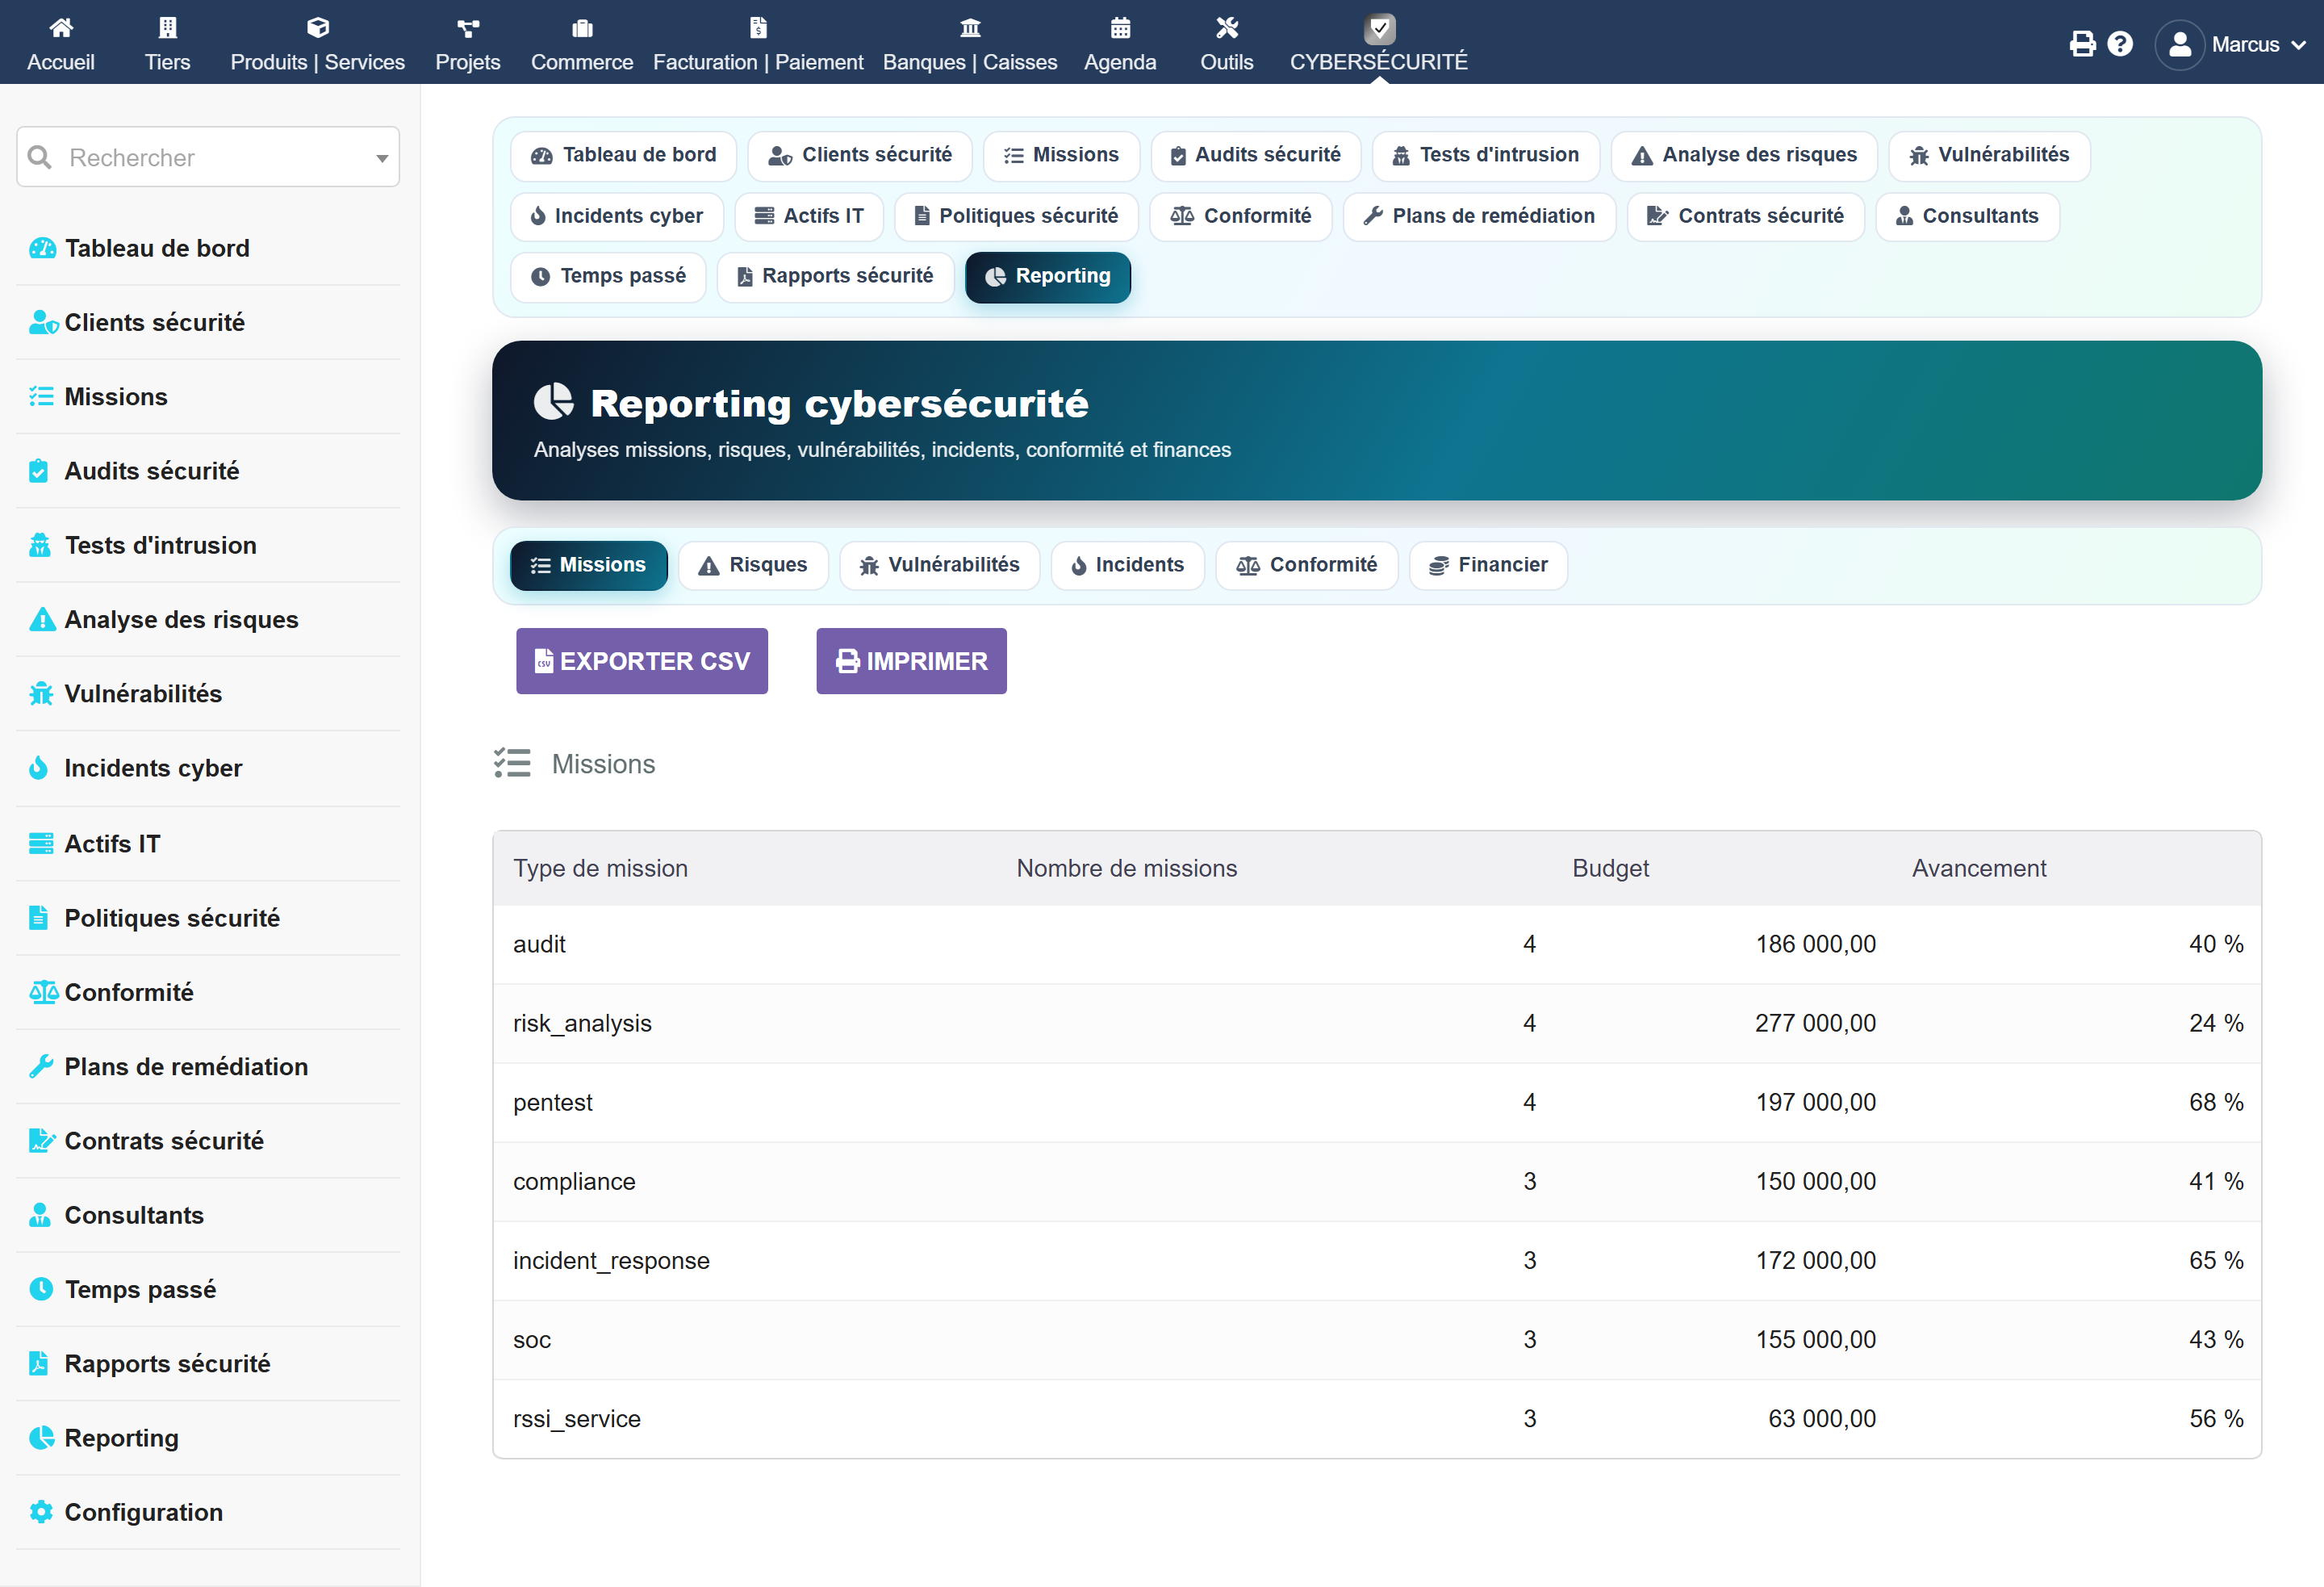Switch to the Financier report tab
The width and height of the screenshot is (2324, 1587).
[1488, 565]
